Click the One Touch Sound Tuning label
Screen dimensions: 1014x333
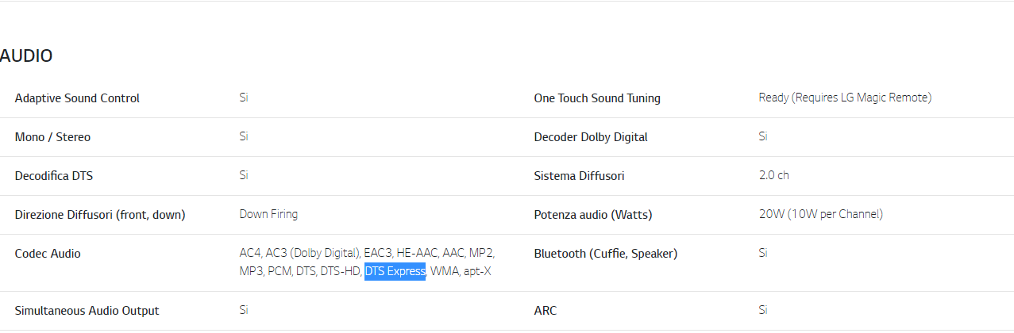(597, 98)
